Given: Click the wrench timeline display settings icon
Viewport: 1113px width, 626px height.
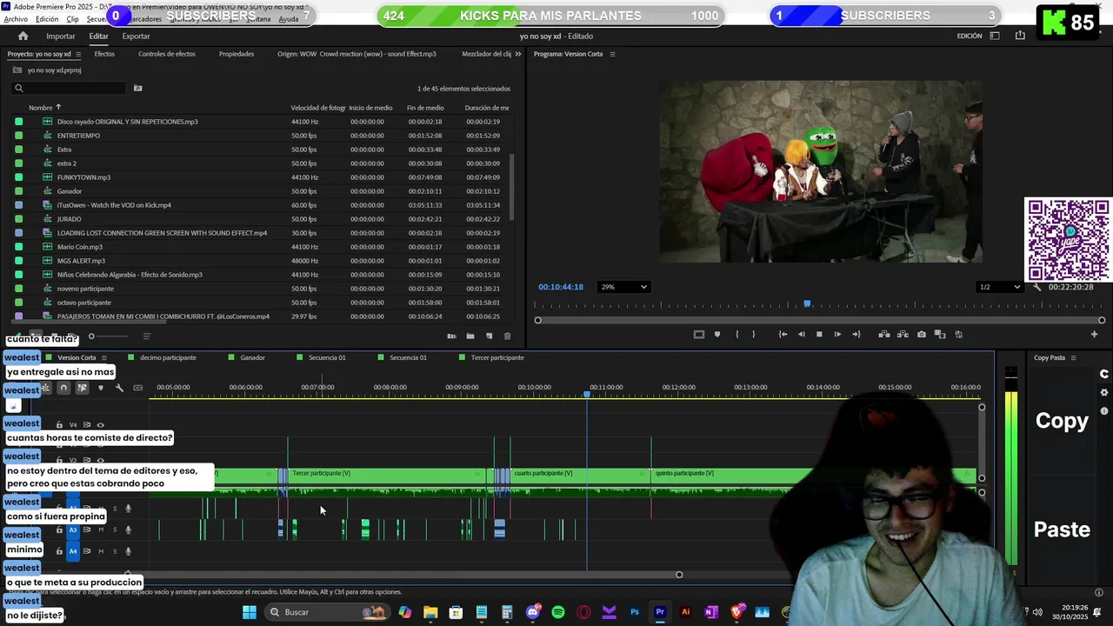Looking at the screenshot, I should 119,388.
